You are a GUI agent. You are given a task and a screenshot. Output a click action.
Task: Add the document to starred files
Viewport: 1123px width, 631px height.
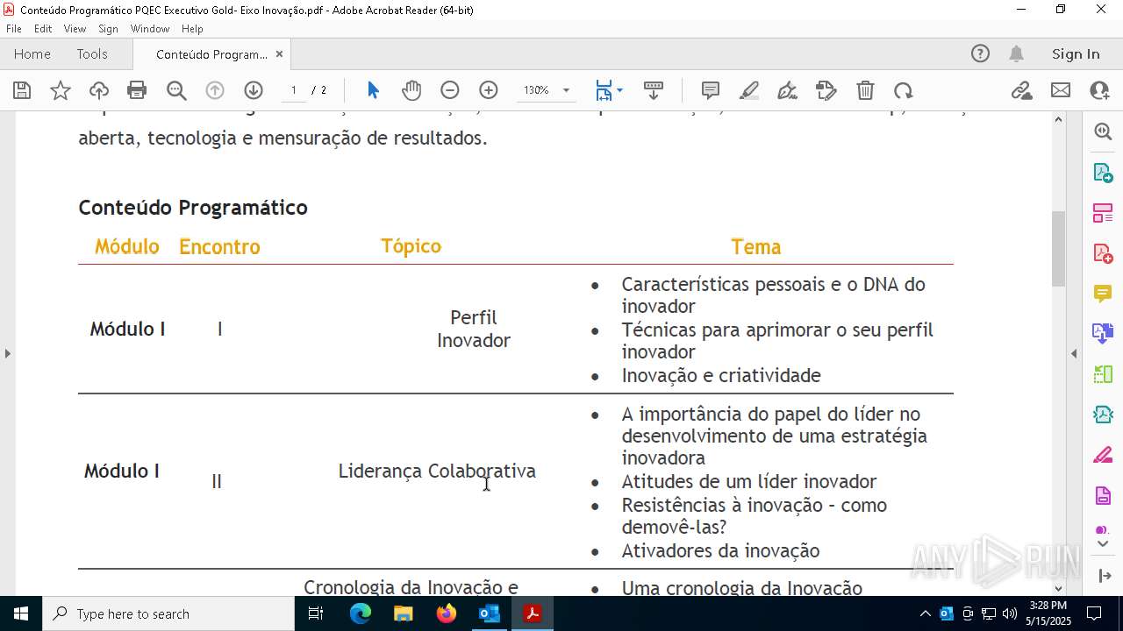61,90
